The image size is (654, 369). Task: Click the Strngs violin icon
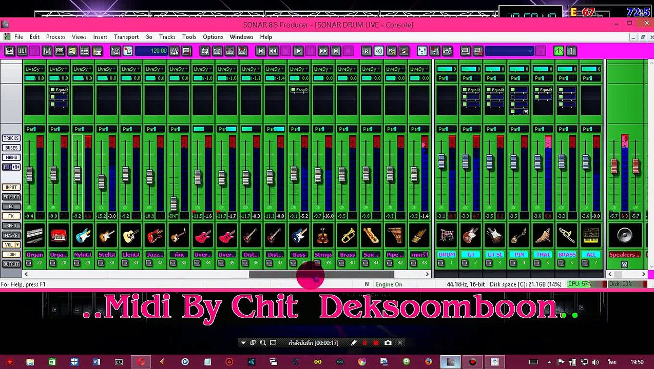[x=323, y=236]
